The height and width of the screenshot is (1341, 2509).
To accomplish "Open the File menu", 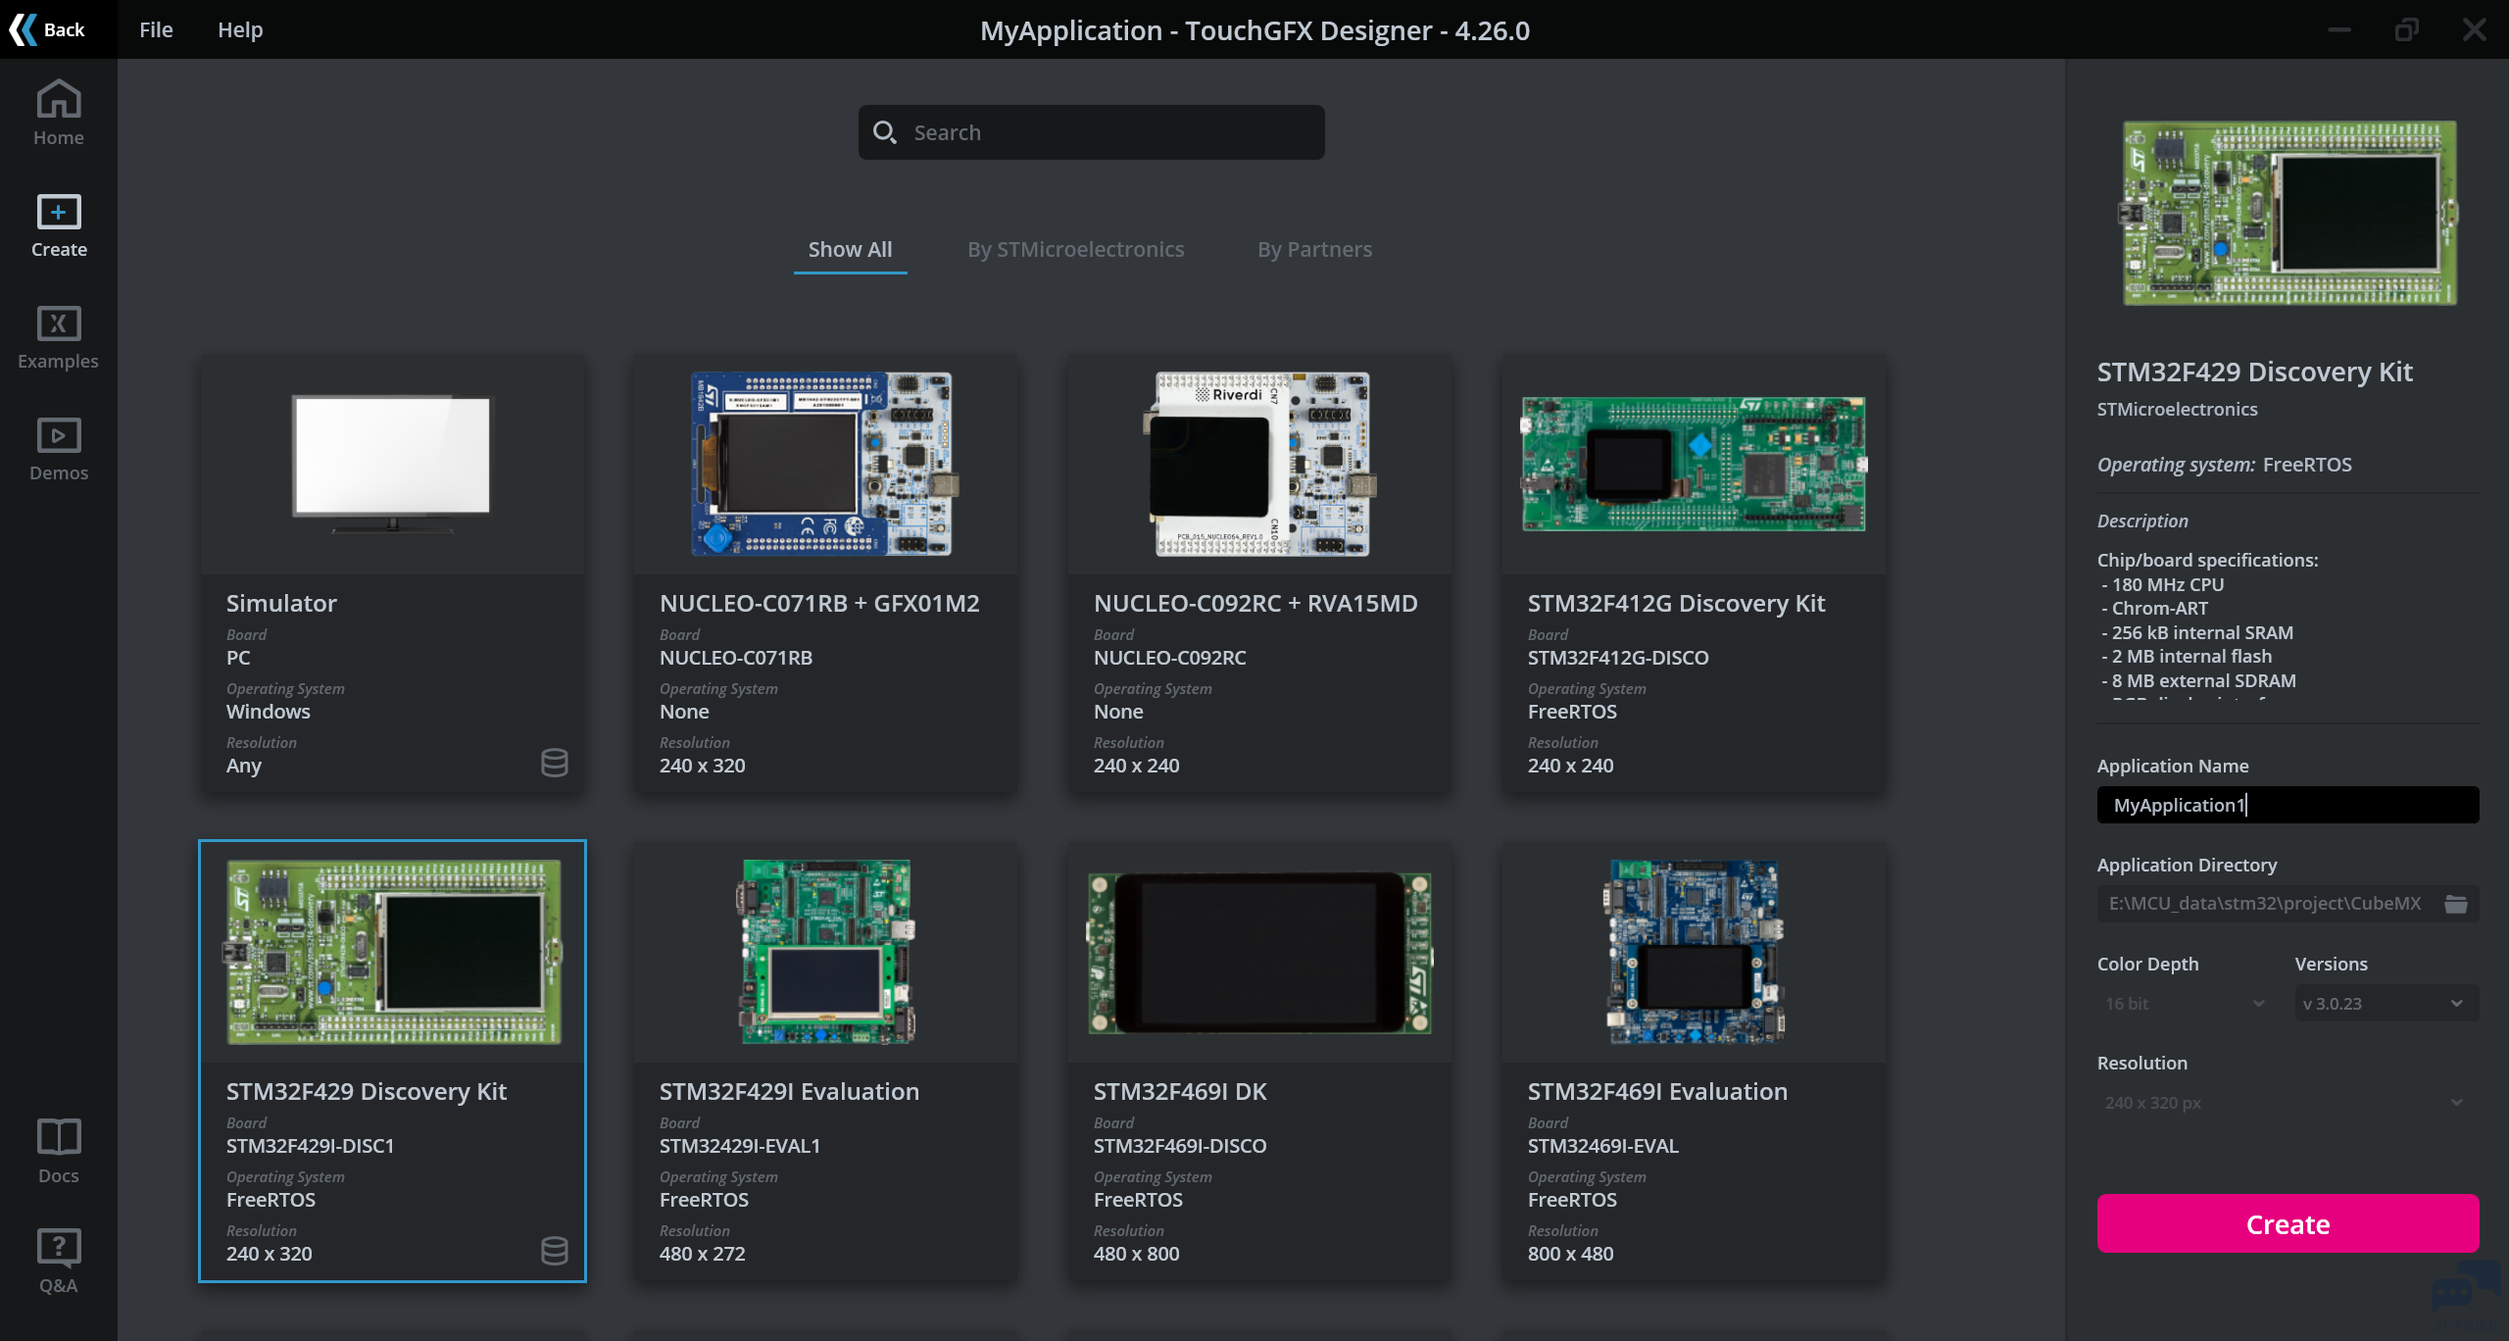I will click(x=156, y=29).
